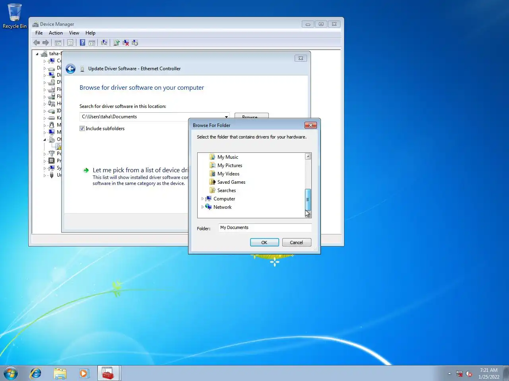Choose Let me pick from a list link
The image size is (509, 381).
pos(140,170)
